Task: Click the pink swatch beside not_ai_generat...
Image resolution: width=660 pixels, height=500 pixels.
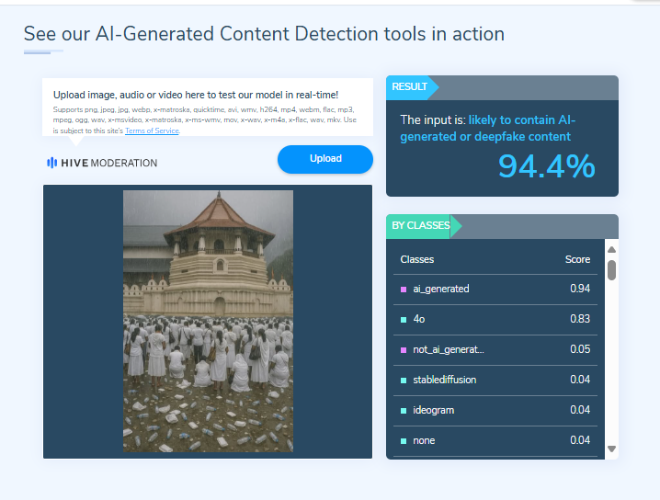Action: click(404, 350)
